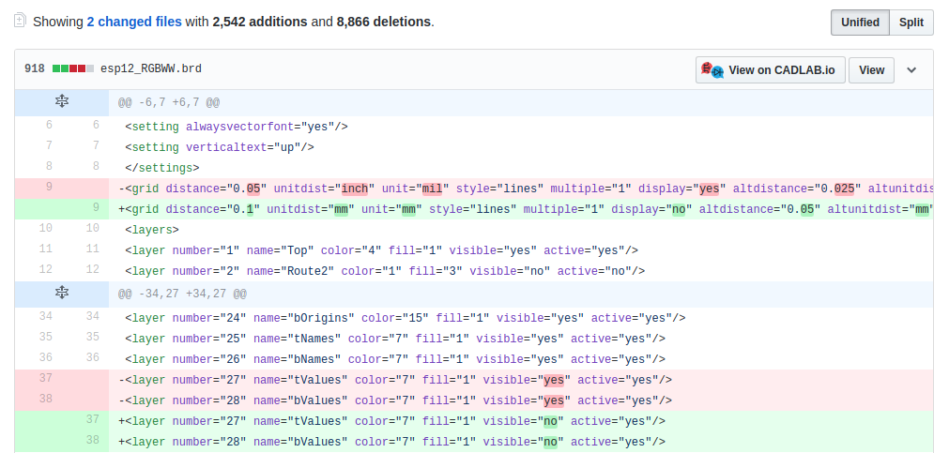Image resolution: width=949 pixels, height=453 pixels.
Task: Click the layer name="tNames" line
Action: click(394, 339)
